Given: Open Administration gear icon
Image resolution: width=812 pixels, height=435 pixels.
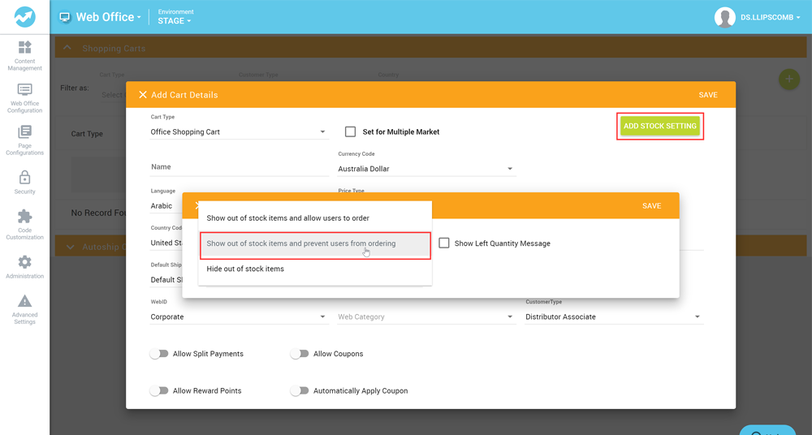Looking at the screenshot, I should [24, 262].
